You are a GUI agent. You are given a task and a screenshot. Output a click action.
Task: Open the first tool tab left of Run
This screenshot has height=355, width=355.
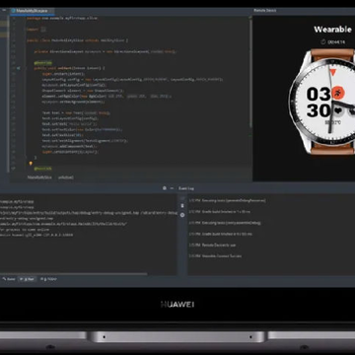[x=9, y=279]
